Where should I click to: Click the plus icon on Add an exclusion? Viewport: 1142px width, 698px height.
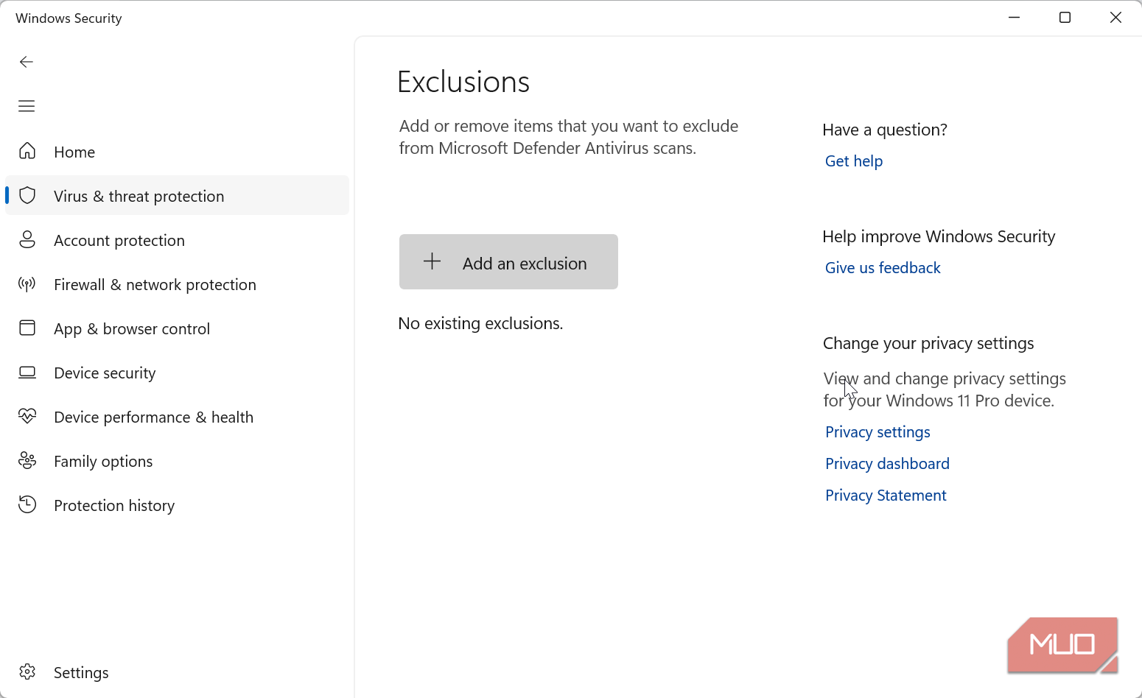point(432,261)
